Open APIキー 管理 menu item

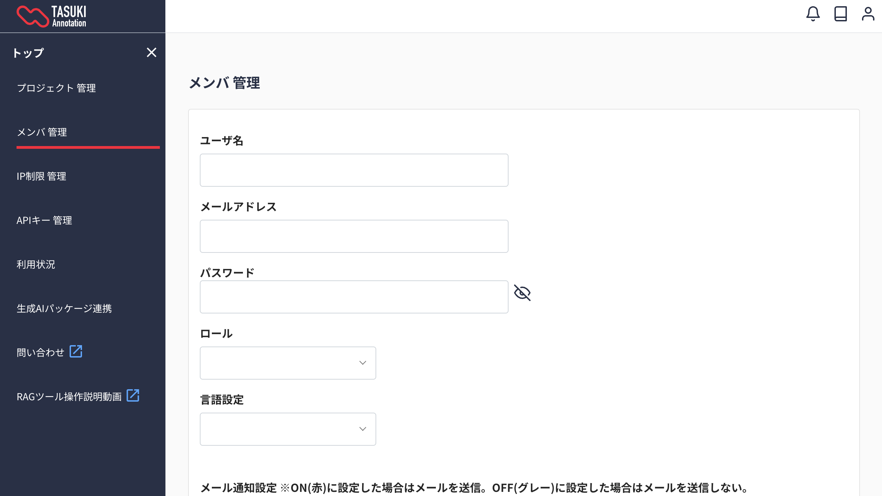coord(44,220)
